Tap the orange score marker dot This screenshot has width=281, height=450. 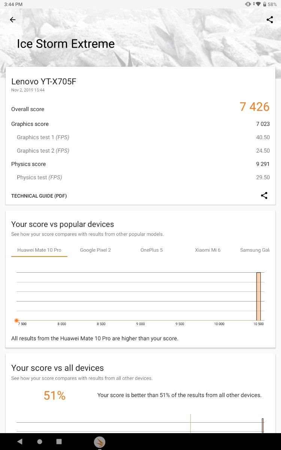[x=16, y=320]
